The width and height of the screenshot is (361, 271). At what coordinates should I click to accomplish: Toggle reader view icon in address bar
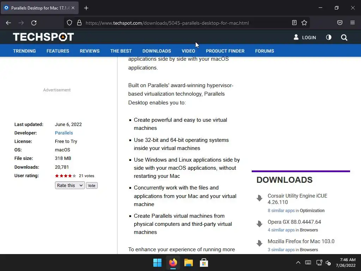coord(294,23)
